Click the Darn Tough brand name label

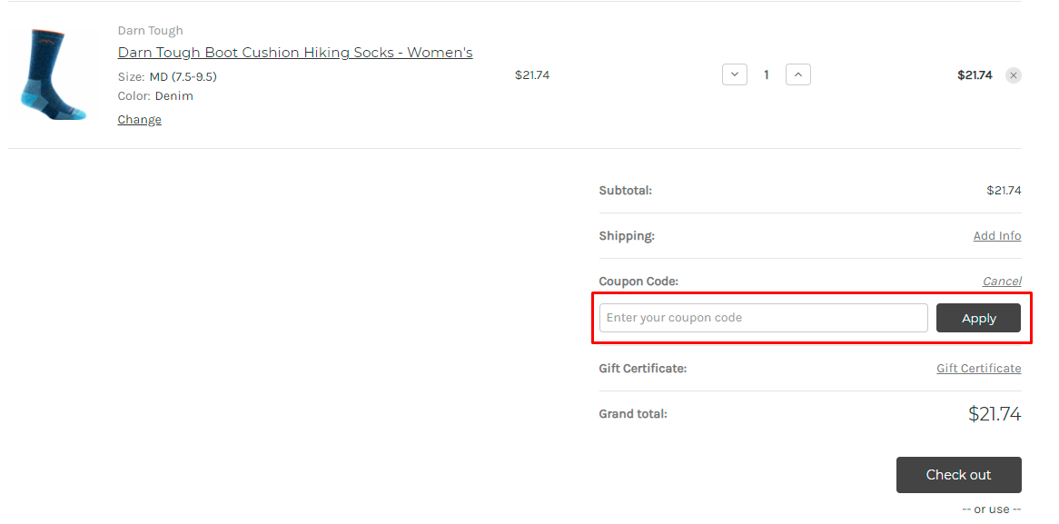coord(150,30)
